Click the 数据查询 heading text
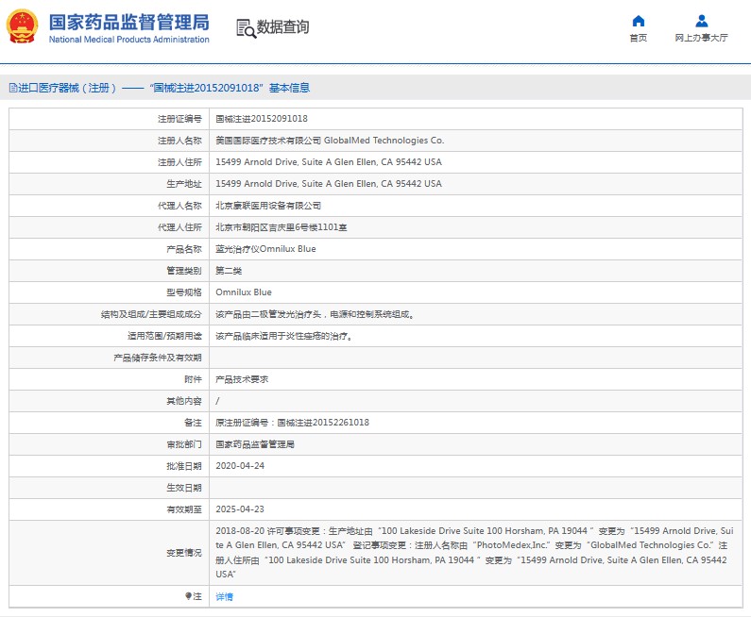This screenshot has height=617, width=751. (283, 27)
